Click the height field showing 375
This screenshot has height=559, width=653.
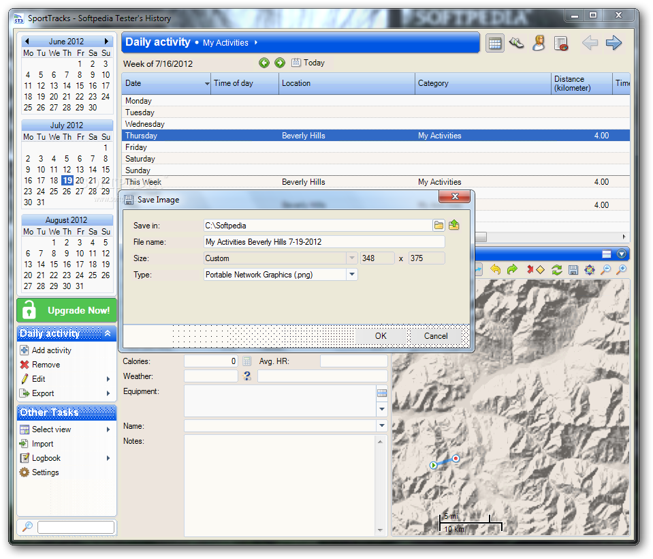(x=426, y=258)
